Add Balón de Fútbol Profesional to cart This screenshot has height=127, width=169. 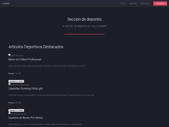pos(16,81)
